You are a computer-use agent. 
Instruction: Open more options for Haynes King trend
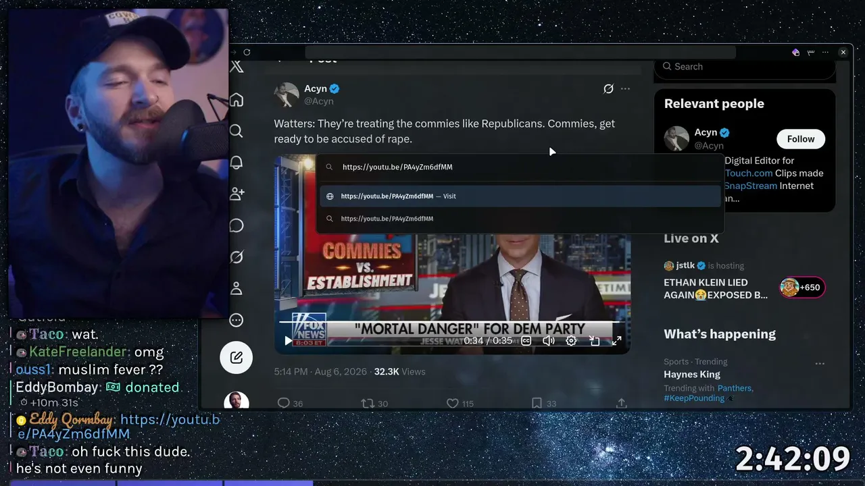(820, 363)
